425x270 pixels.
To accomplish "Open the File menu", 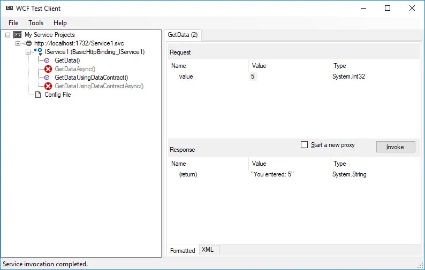I will tap(13, 23).
